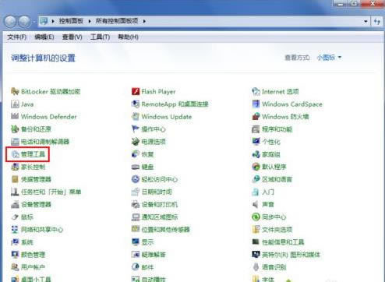
Task: Open the 入门 link
Action: point(268,192)
